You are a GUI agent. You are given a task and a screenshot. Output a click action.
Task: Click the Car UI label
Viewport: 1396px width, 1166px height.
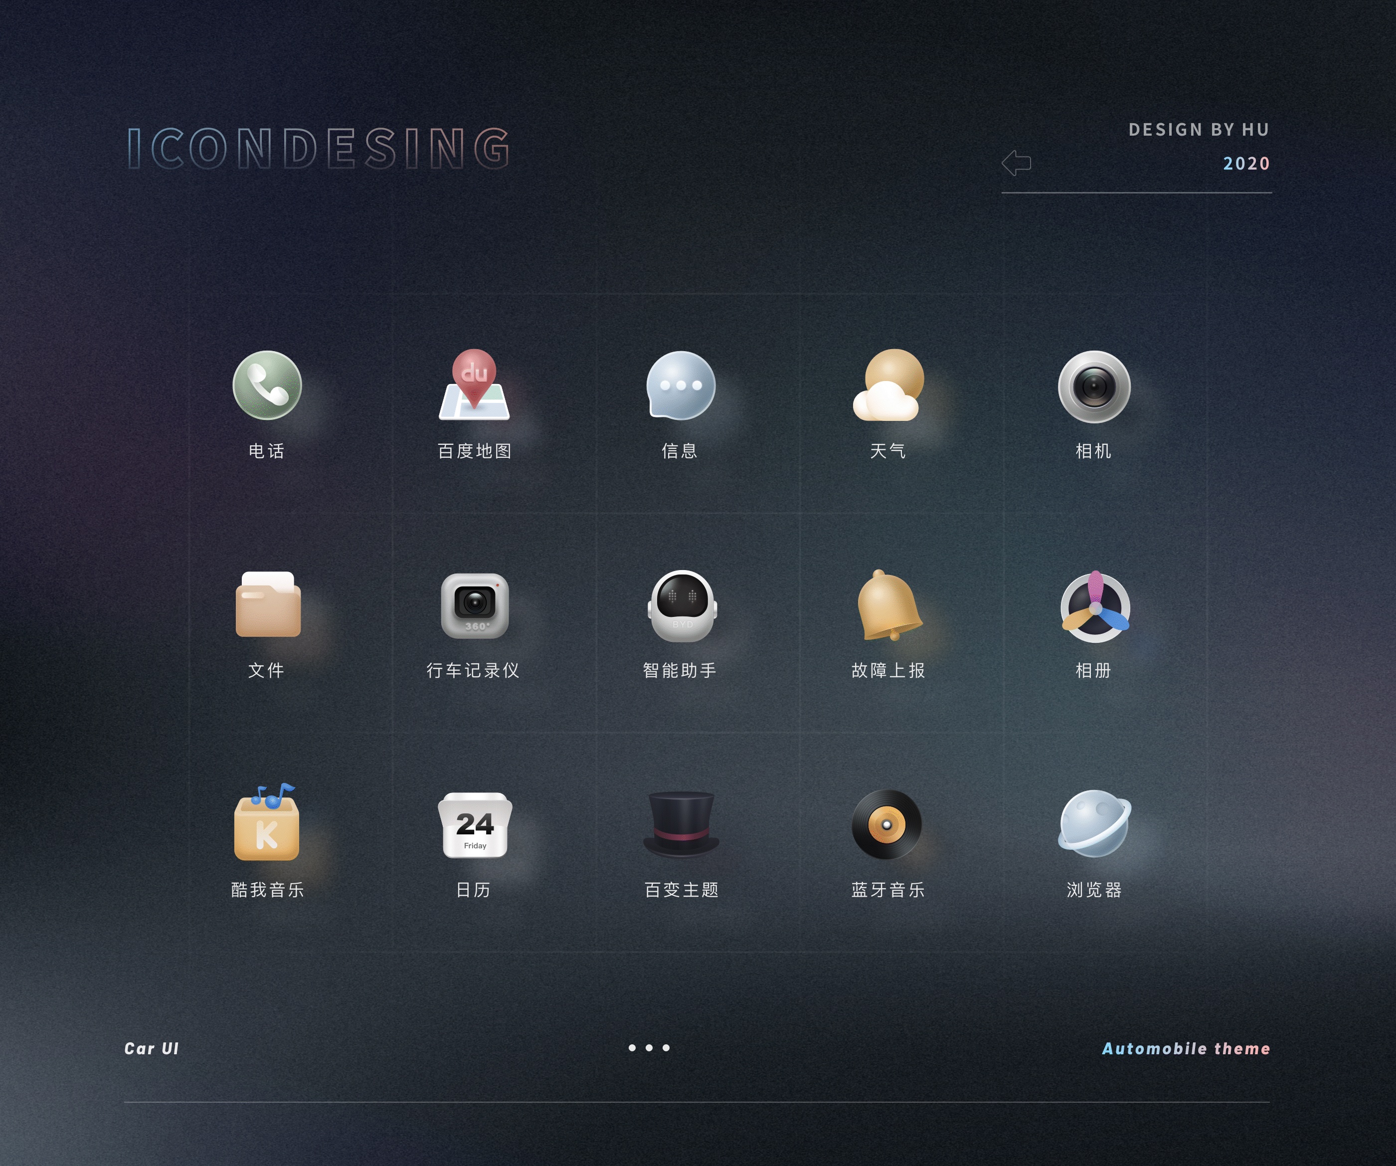click(152, 1049)
